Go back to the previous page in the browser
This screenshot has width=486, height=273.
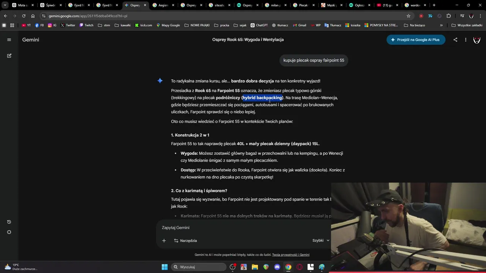coord(5,16)
